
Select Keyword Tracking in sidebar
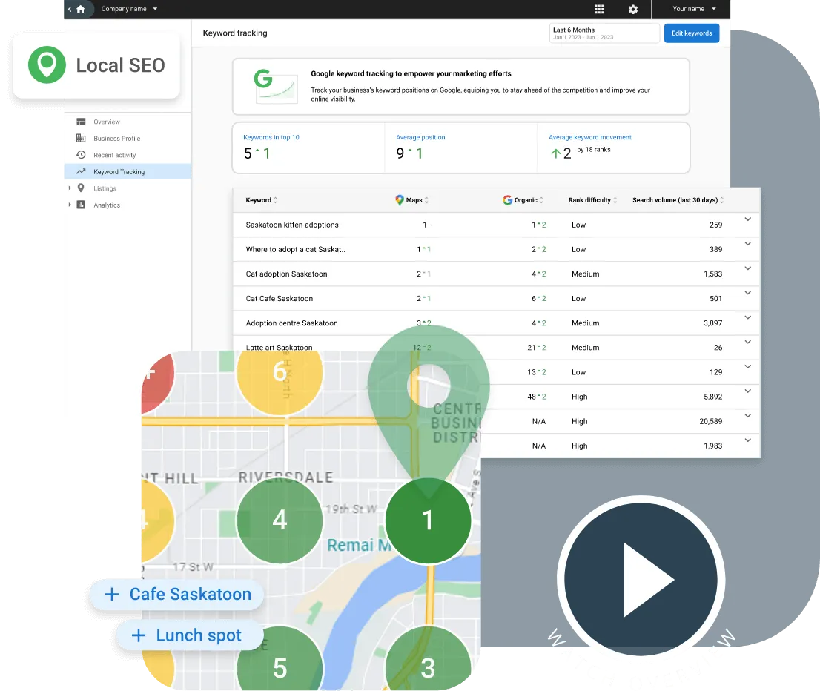(119, 172)
